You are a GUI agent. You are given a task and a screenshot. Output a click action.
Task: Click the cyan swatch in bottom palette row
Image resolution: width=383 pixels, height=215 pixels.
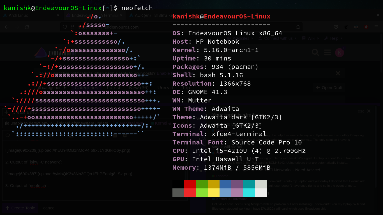pyautogui.click(x=249, y=193)
